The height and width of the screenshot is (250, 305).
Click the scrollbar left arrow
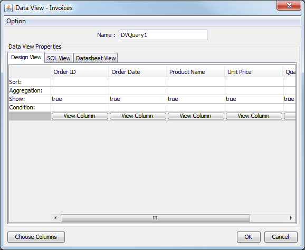55,218
